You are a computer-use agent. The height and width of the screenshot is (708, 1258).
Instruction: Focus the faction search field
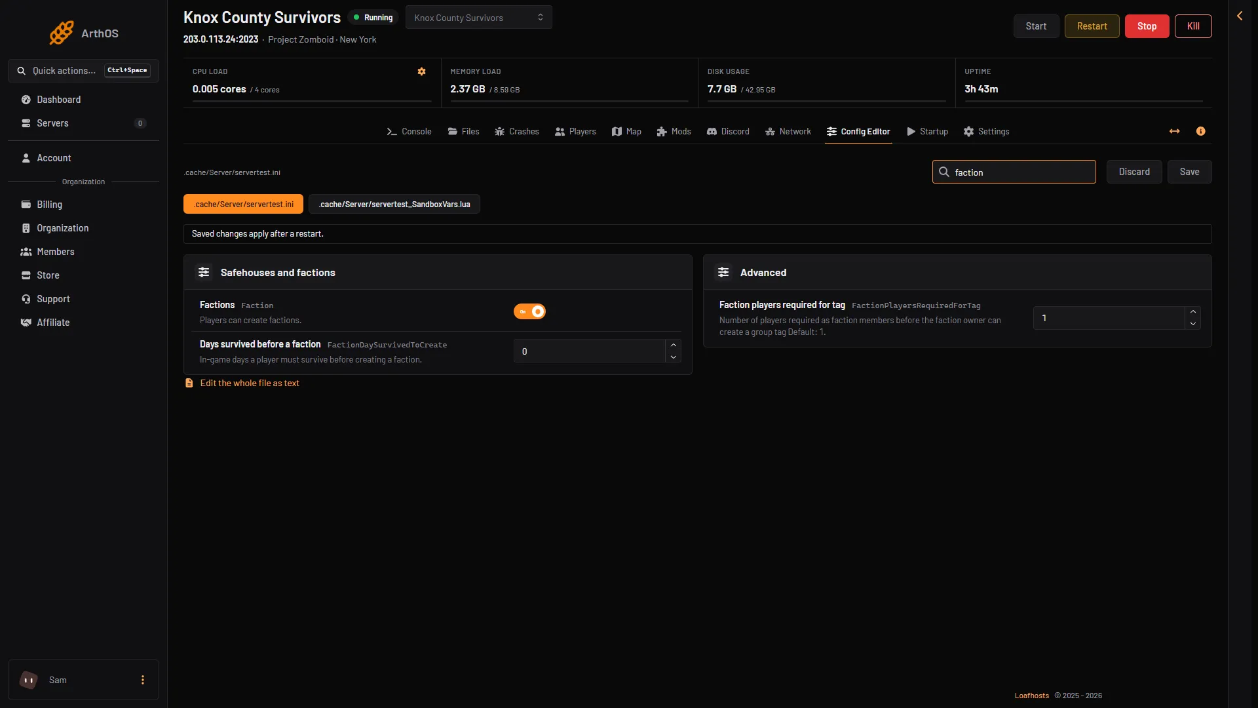[x=1014, y=172]
